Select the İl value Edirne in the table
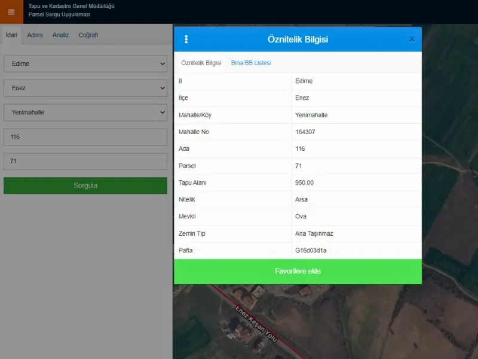The width and height of the screenshot is (478, 359). click(x=304, y=81)
